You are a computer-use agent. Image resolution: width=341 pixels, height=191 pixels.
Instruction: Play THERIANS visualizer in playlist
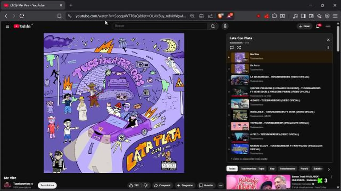coord(280,126)
